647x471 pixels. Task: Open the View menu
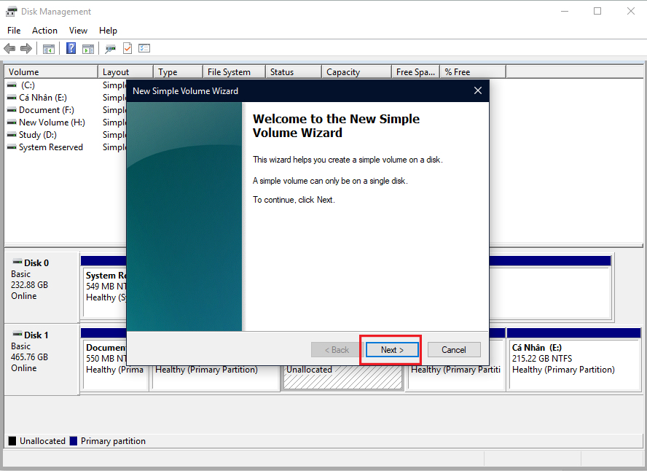[x=78, y=31]
